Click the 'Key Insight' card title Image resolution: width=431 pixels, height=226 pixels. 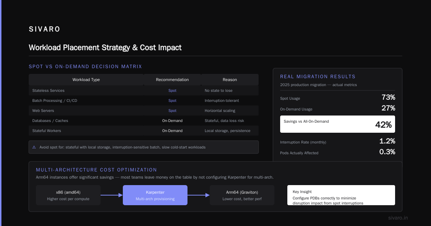(x=302, y=192)
